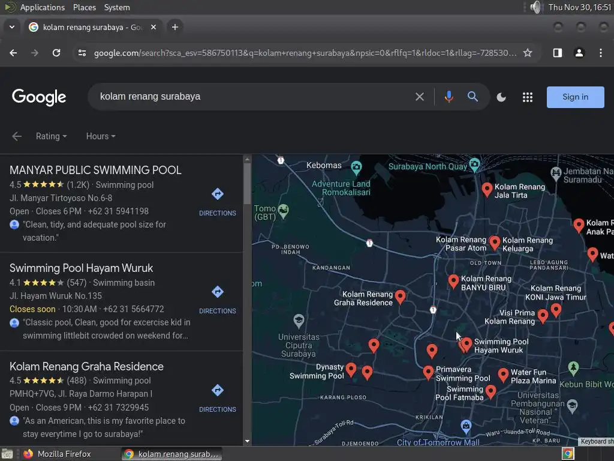Click the browser forward arrow
Viewport: 614px width, 461px height.
[x=35, y=53]
